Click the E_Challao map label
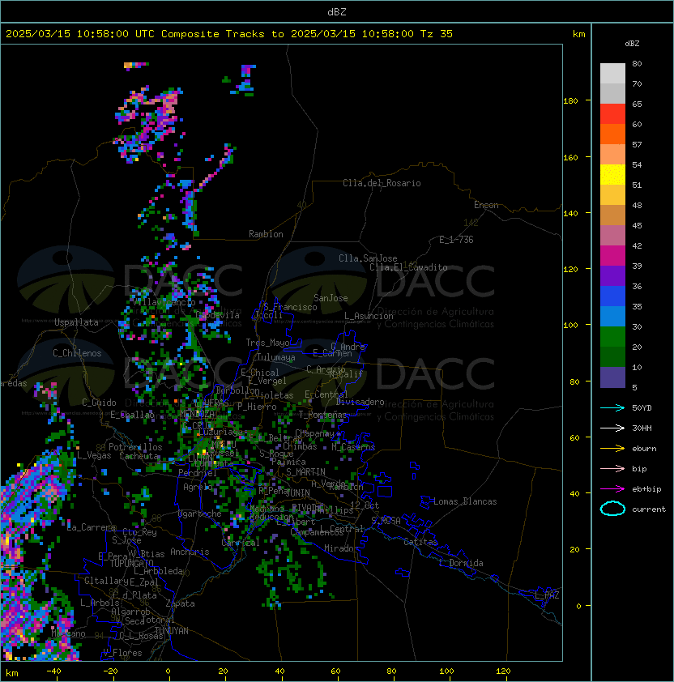Viewport: 674px width, 682px height. [x=132, y=415]
